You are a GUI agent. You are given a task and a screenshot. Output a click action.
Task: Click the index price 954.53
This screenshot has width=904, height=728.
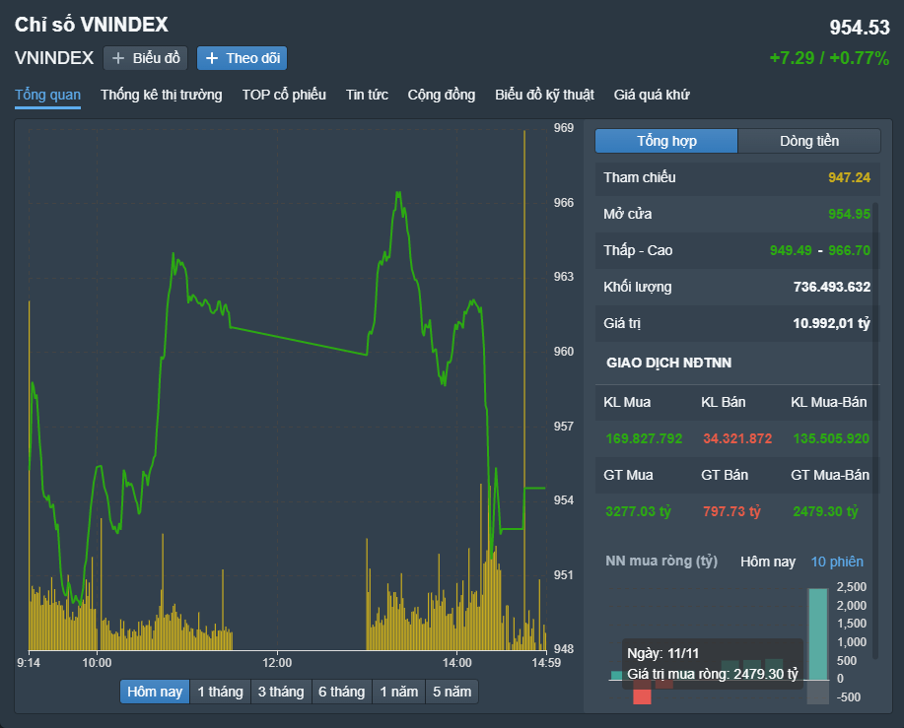(x=860, y=27)
